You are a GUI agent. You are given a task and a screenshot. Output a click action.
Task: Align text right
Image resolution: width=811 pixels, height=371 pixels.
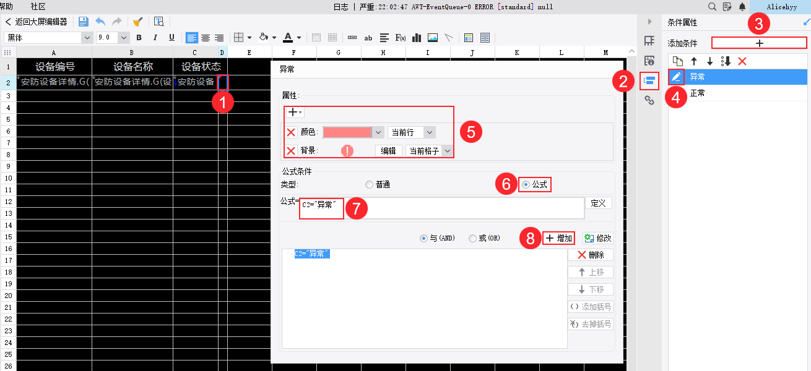tap(219, 38)
